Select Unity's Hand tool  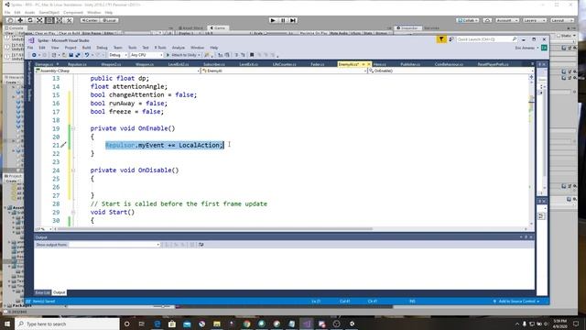10,20
